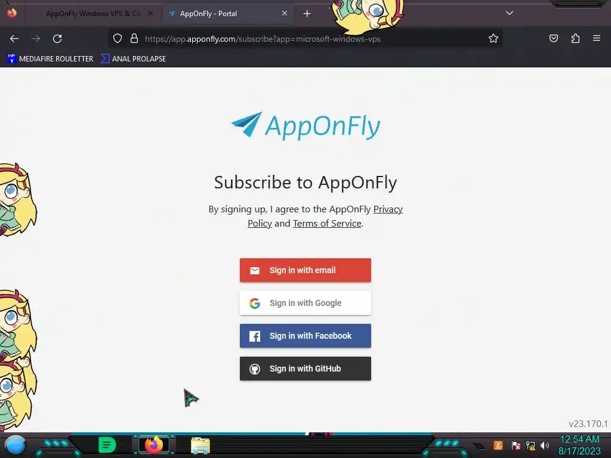
Task: Close the AppOnFly - Portal tab
Action: click(285, 13)
